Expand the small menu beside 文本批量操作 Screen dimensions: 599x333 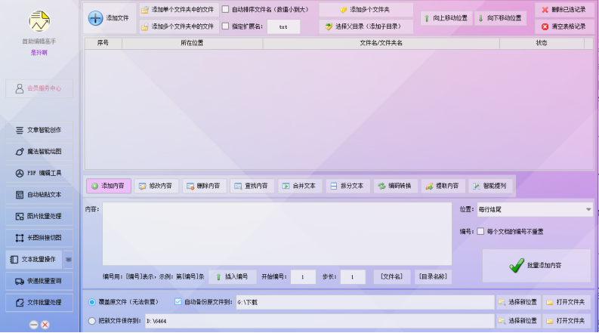coord(69,259)
